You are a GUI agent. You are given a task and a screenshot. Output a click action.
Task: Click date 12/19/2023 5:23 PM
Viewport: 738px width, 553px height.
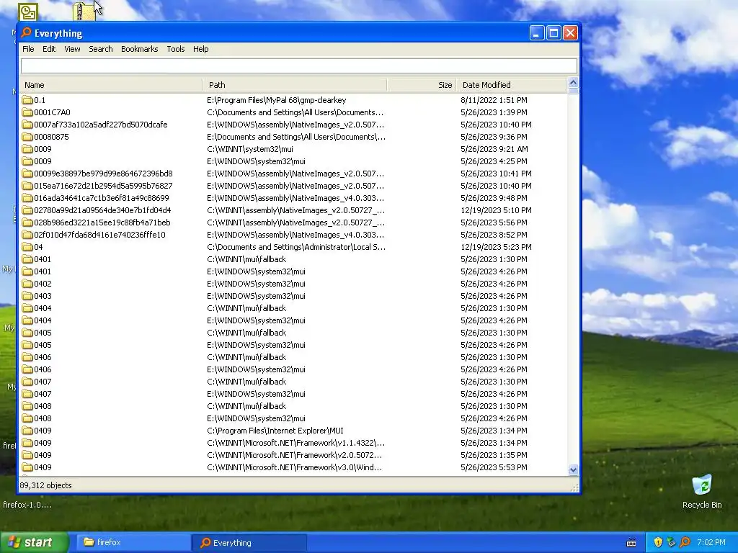[x=496, y=247]
